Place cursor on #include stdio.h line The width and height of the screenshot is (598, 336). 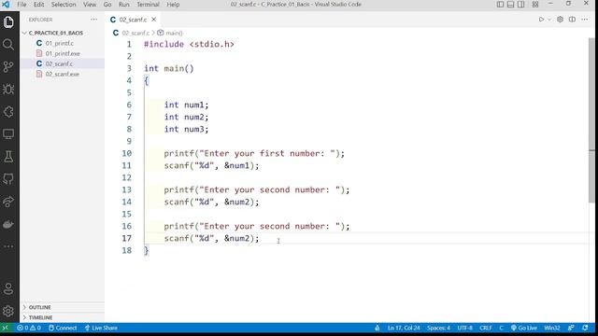click(189, 44)
